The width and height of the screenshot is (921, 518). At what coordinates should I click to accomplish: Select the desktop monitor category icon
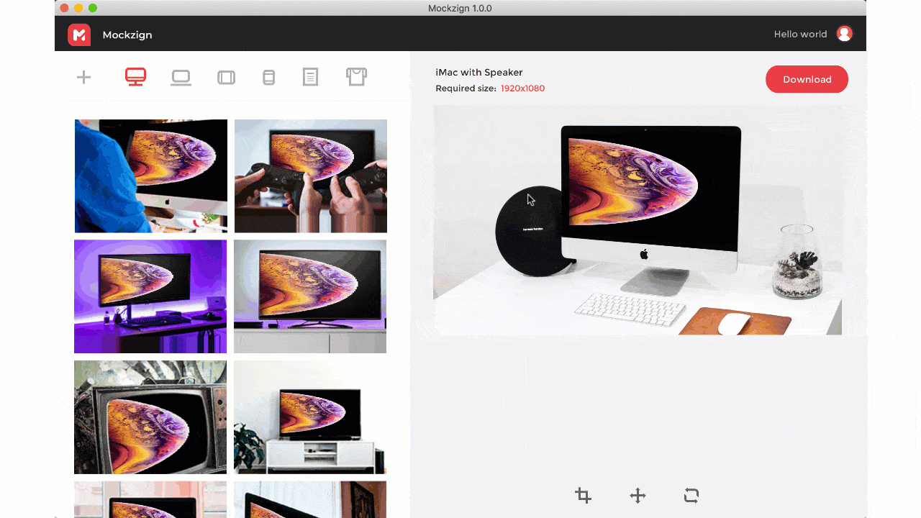135,77
